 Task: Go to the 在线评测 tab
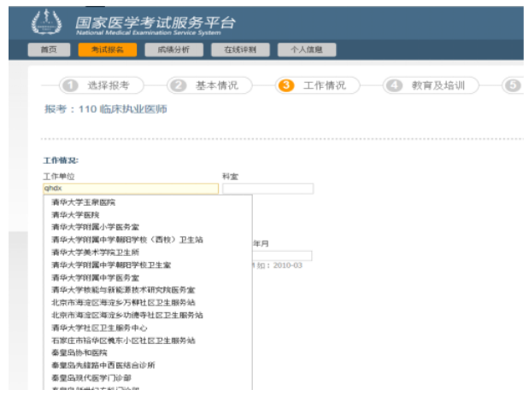[240, 49]
